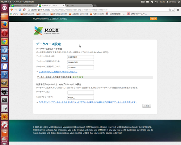Open the 10:35 clock indicator
Viewport: 181px width, 145px height.
[162, 2]
